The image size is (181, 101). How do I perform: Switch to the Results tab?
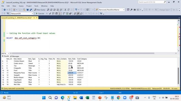[5, 56]
